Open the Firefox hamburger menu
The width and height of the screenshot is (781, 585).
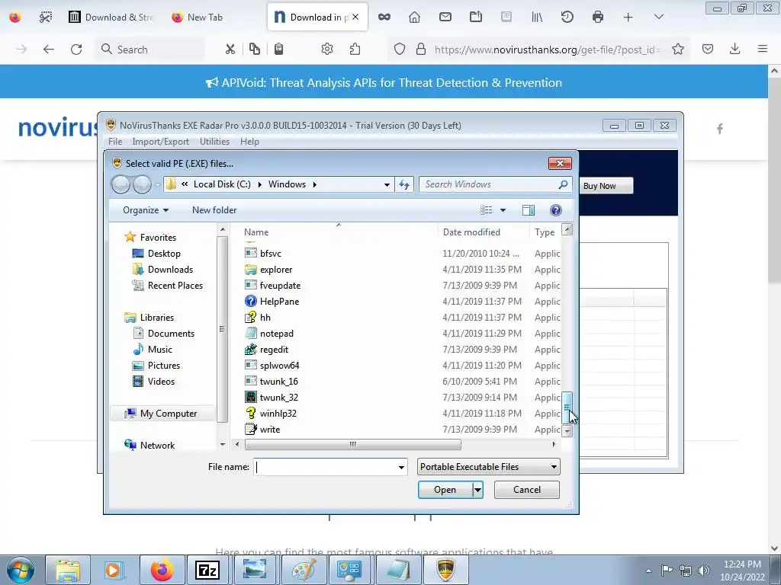click(763, 50)
